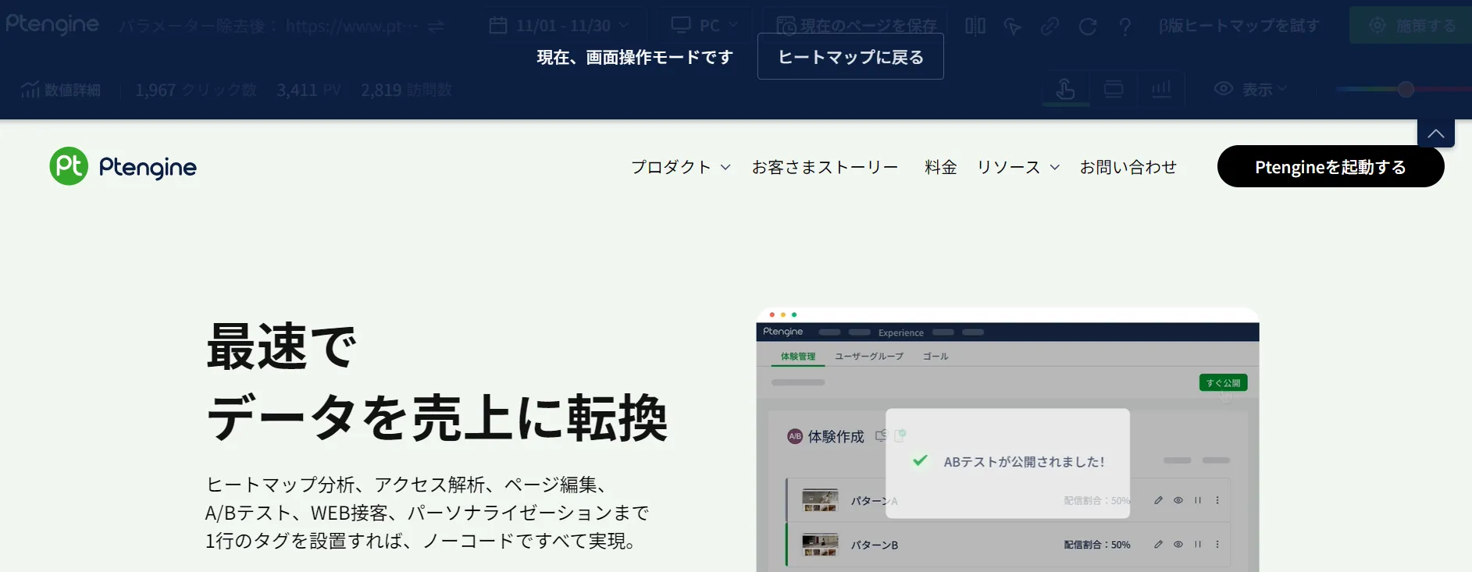Select the bar chart analysis icon
The image size is (1472, 572).
tap(1161, 90)
